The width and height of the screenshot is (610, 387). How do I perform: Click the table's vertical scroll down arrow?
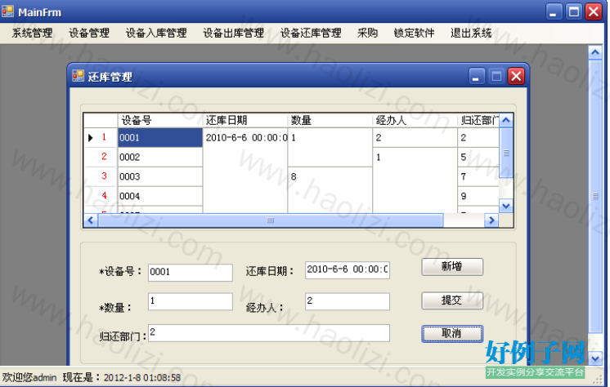point(506,206)
